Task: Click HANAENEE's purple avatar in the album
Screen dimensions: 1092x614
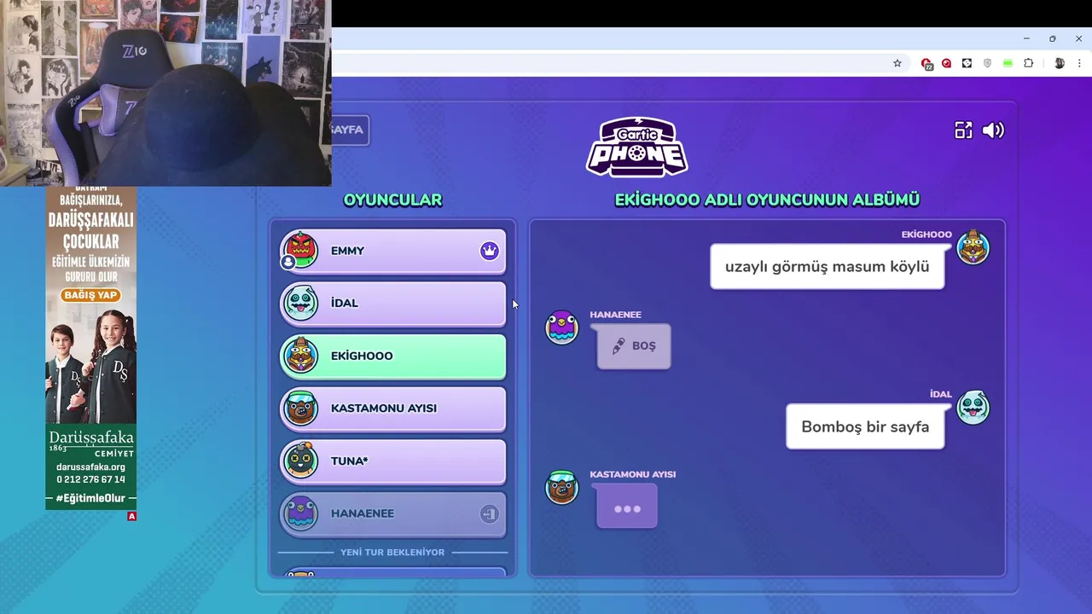Action: click(561, 327)
